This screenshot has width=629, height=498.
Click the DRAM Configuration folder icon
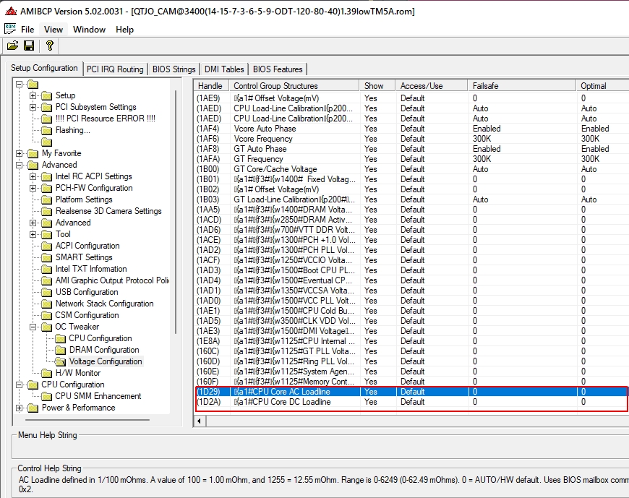60,350
